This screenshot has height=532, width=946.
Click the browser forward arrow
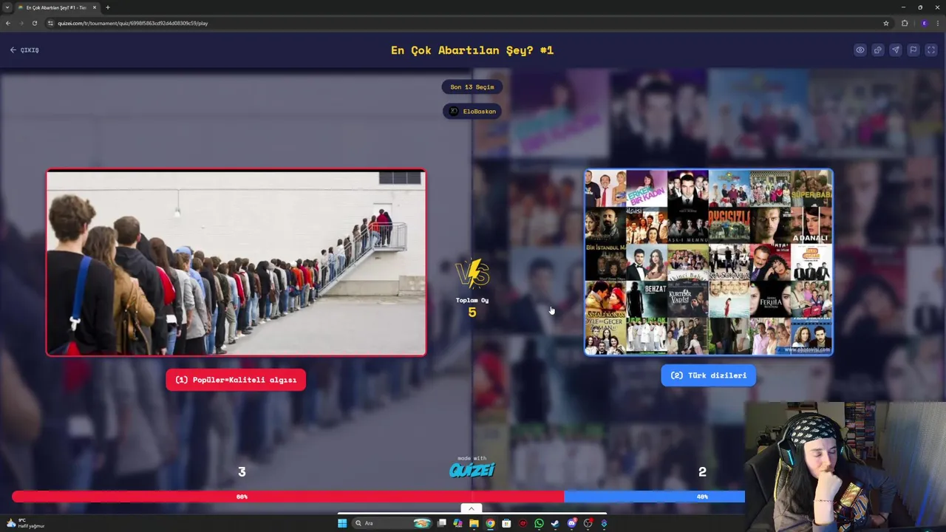(21, 23)
